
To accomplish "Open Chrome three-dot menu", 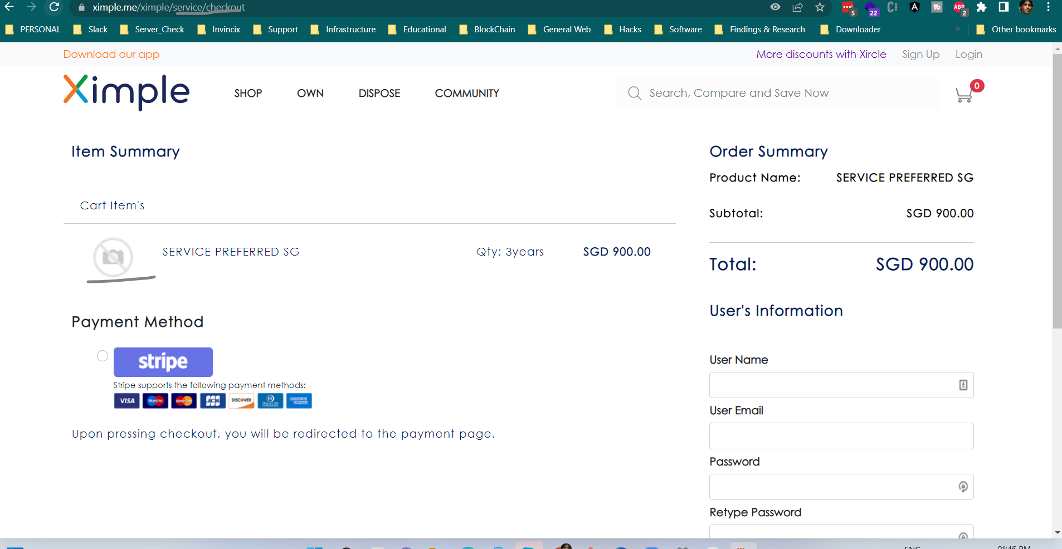I will (x=1048, y=7).
